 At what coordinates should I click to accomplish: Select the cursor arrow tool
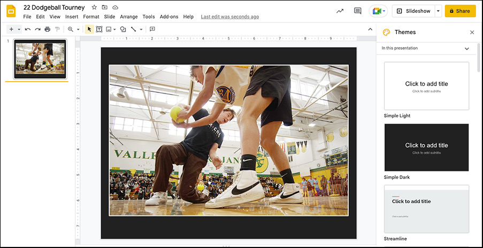click(89, 29)
